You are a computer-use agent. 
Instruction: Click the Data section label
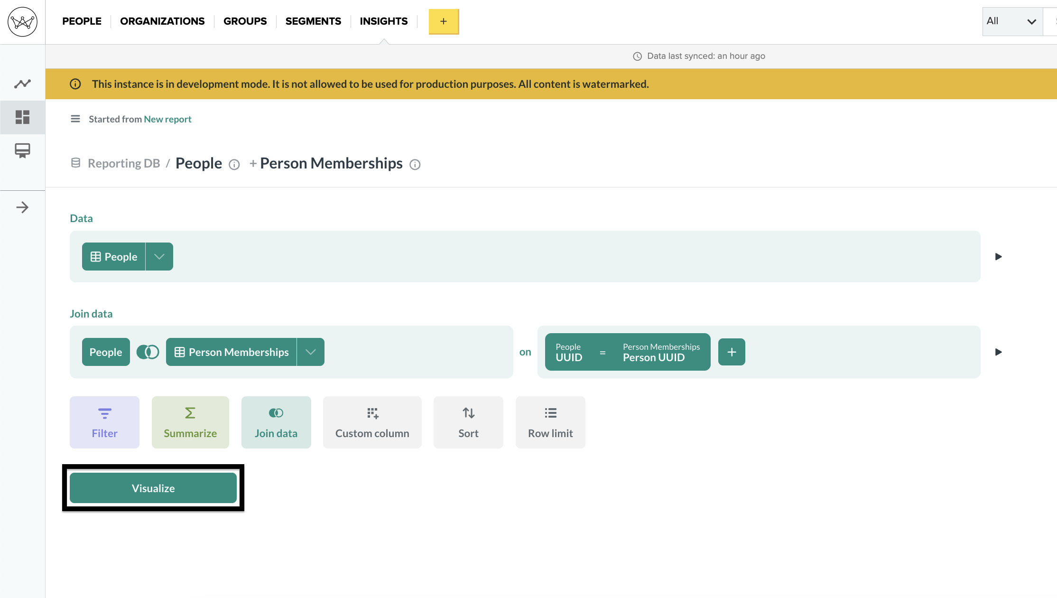point(81,218)
